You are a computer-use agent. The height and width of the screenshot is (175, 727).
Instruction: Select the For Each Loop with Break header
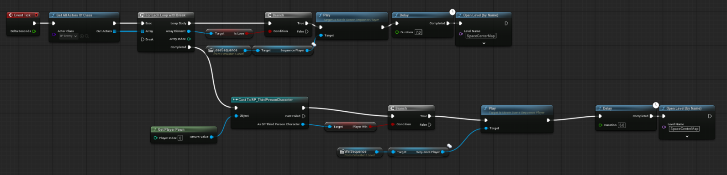pos(166,15)
